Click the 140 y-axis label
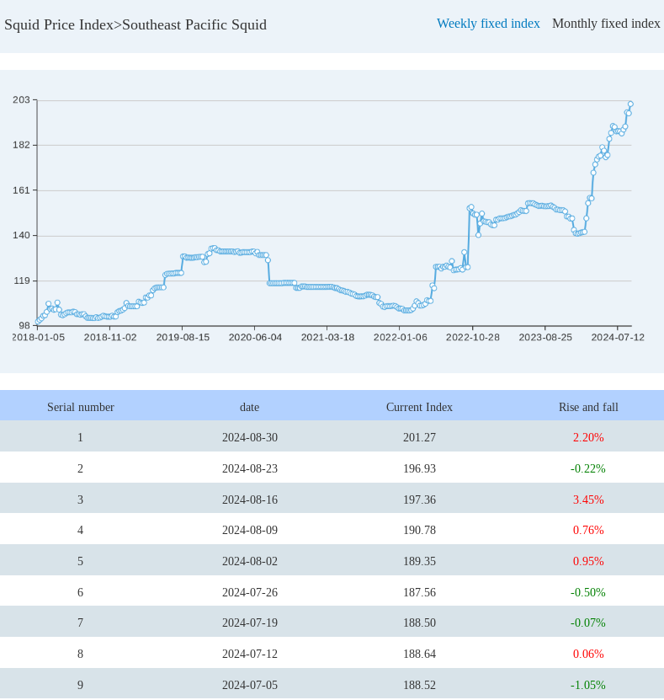 tap(21, 235)
